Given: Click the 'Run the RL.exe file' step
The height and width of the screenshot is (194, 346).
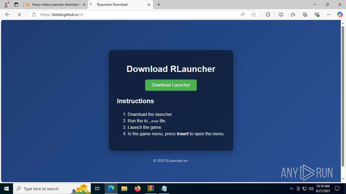Looking at the screenshot, I should 147,121.
